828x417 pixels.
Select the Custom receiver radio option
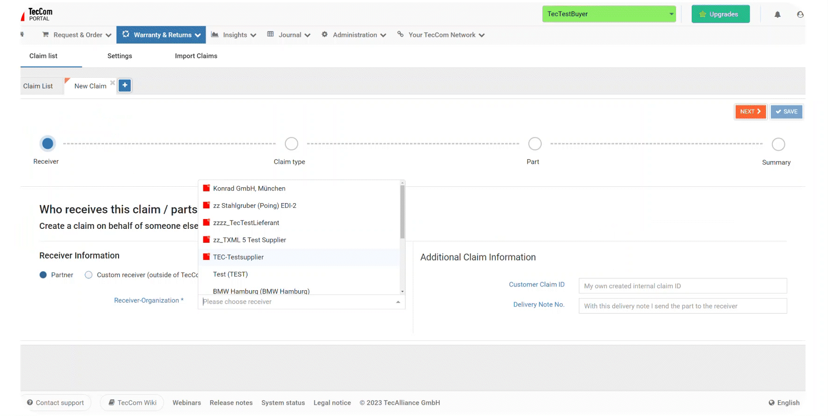pos(89,275)
